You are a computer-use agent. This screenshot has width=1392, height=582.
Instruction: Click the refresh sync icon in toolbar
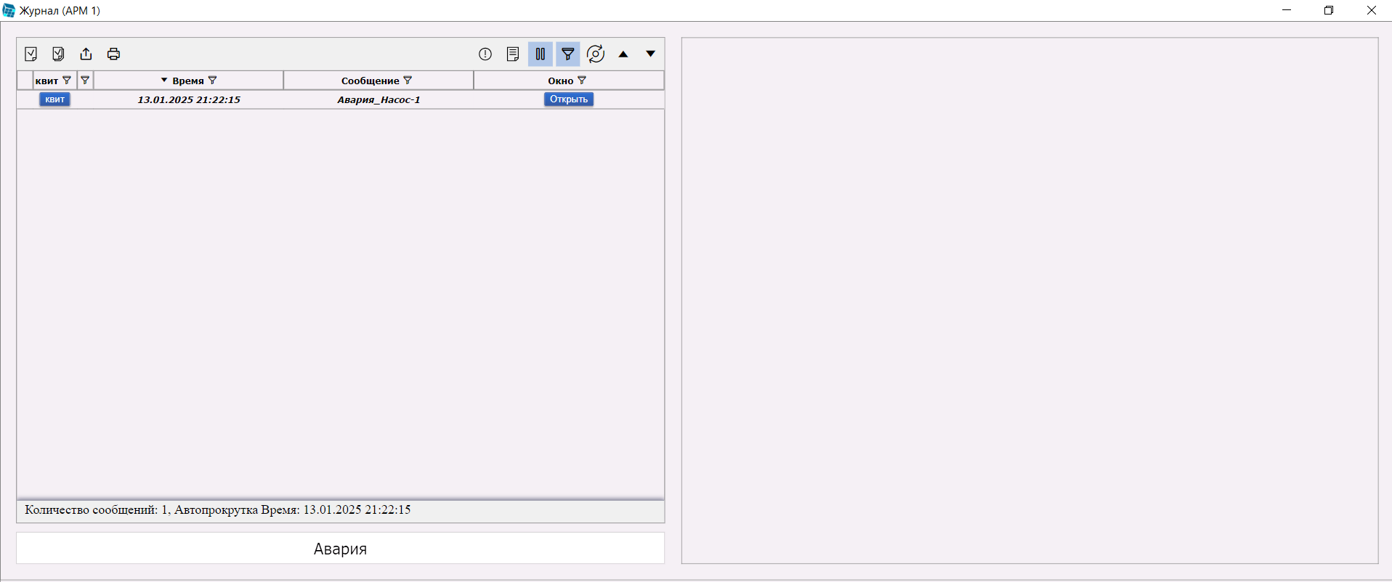pyautogui.click(x=596, y=54)
